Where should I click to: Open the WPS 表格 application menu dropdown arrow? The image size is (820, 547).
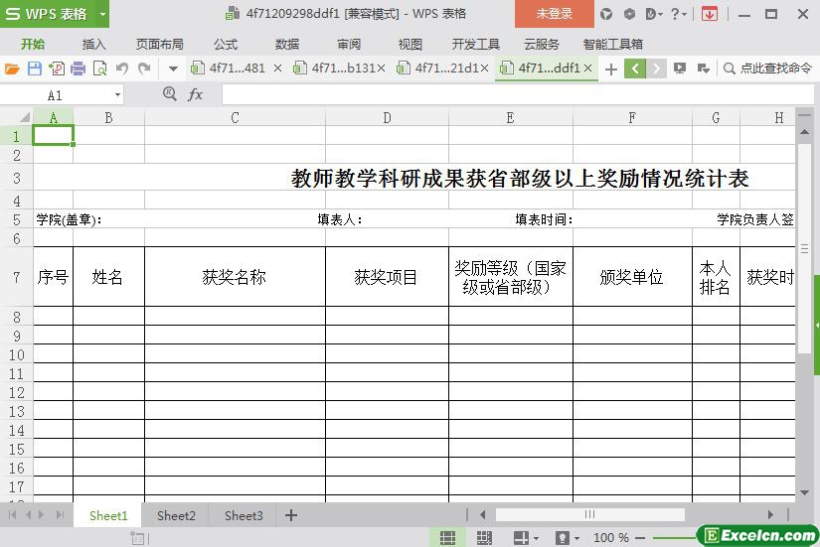pos(103,14)
